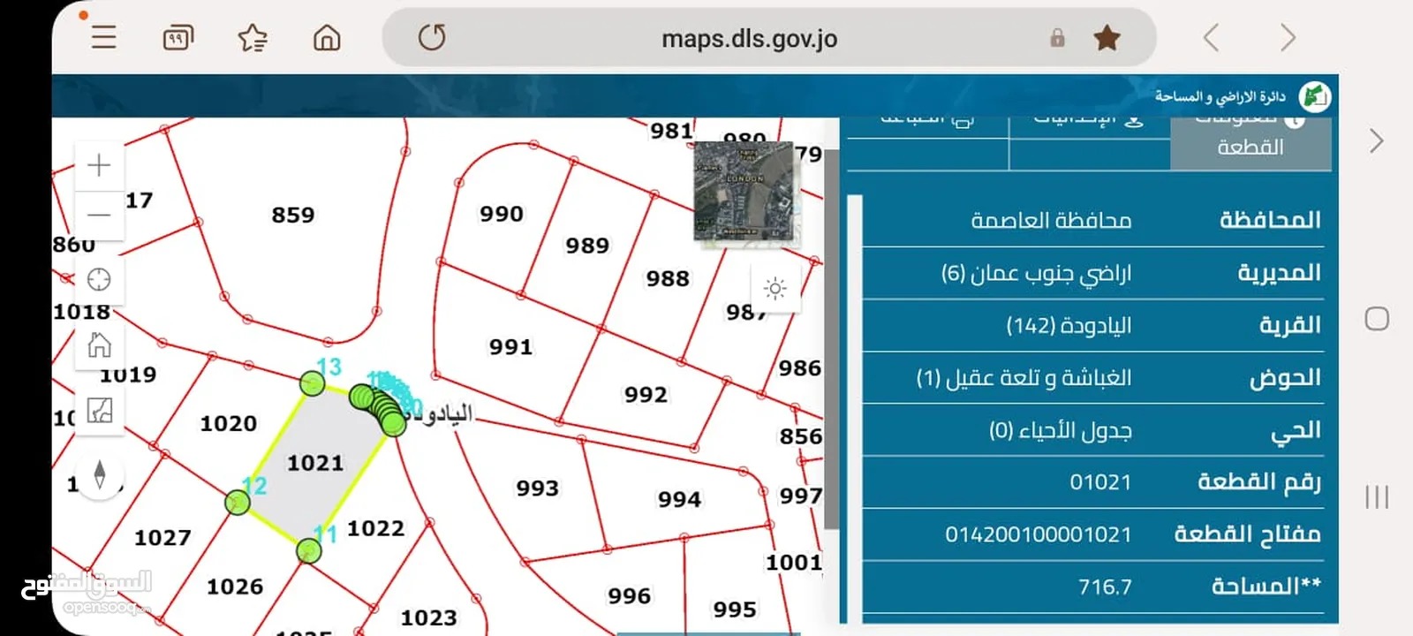Click the village value اليادودة (142)
The image size is (1413, 636).
pos(1069,325)
